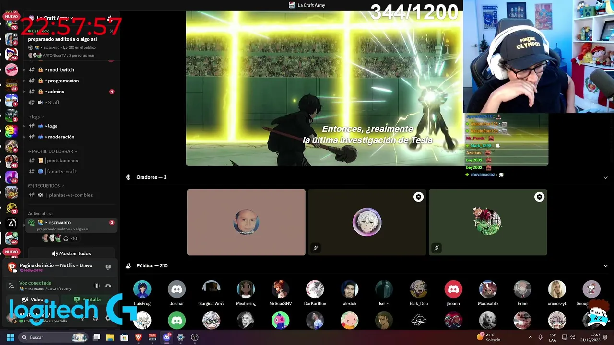Collapse the PROHIBIDO BORRAR category
The image size is (614, 345).
(x=53, y=151)
